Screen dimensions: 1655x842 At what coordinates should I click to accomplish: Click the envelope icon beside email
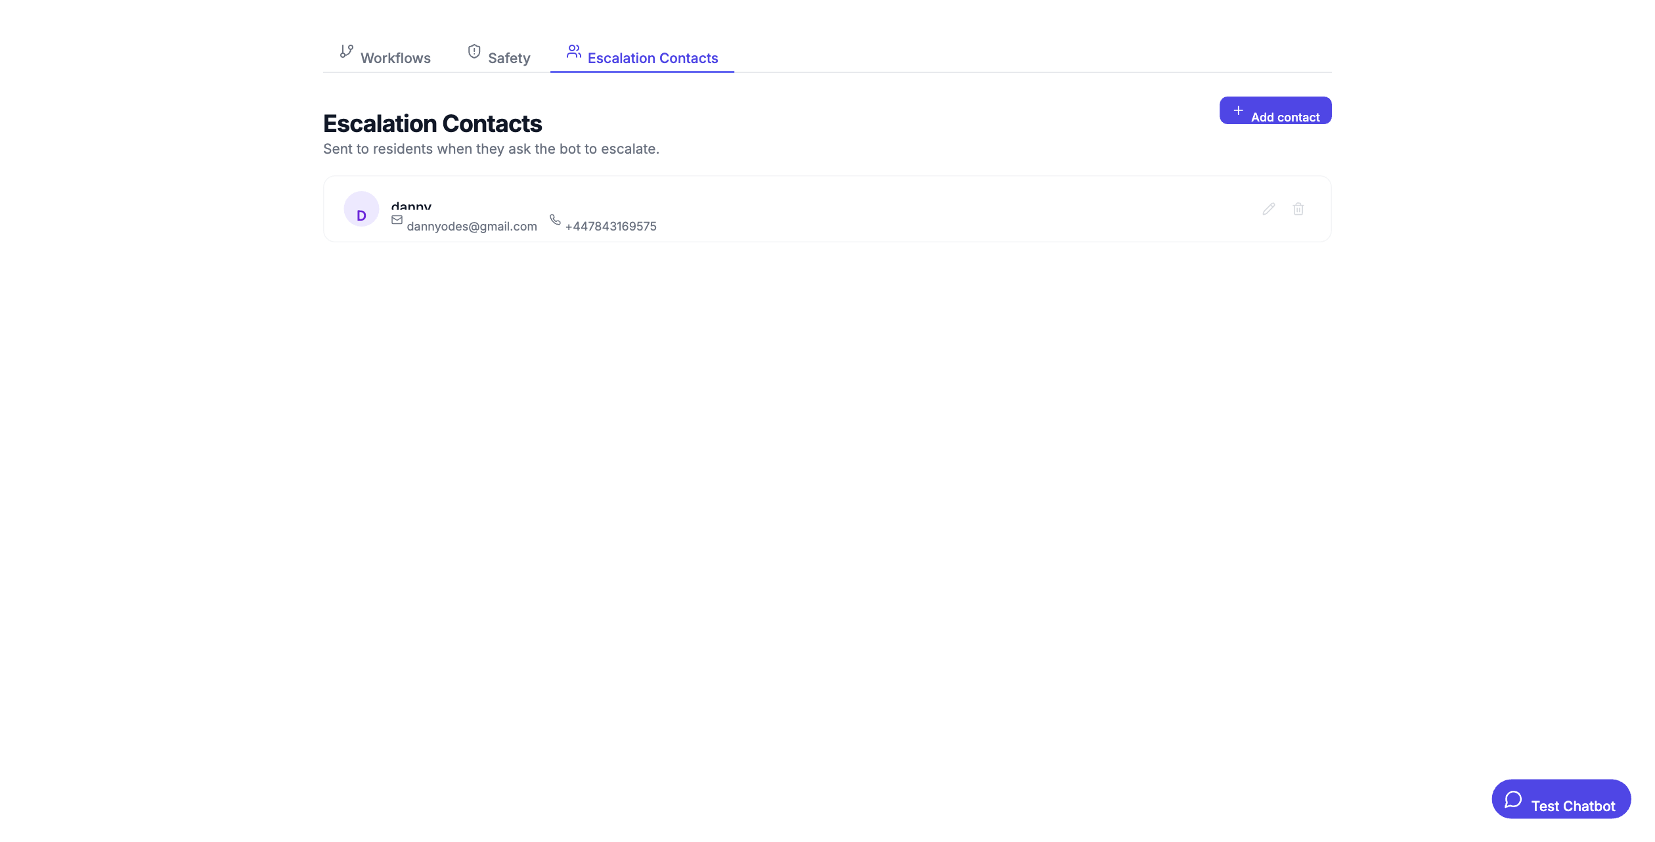(x=397, y=220)
